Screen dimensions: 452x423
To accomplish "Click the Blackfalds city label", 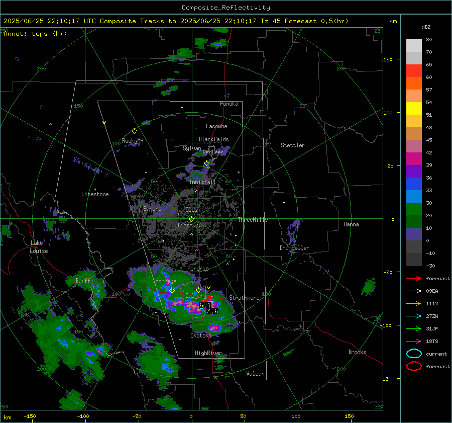I will 213,139.
